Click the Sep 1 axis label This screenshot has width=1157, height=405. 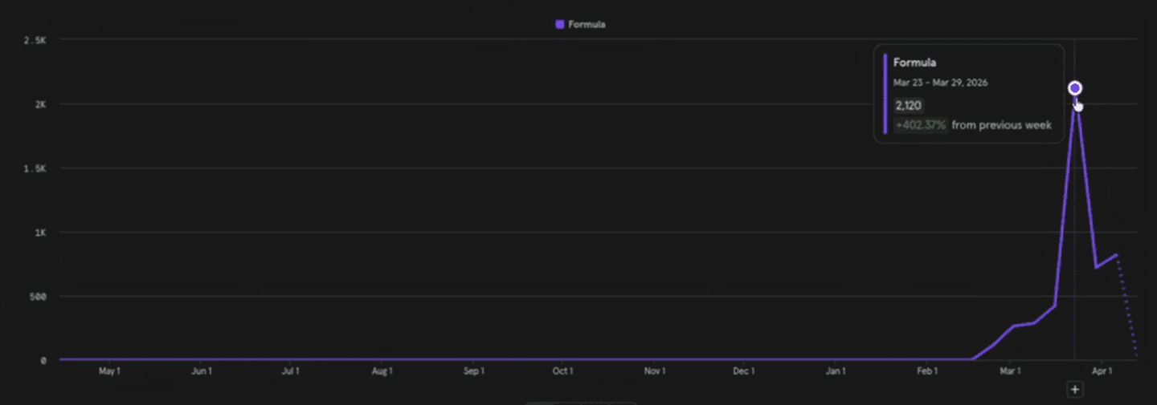[473, 371]
